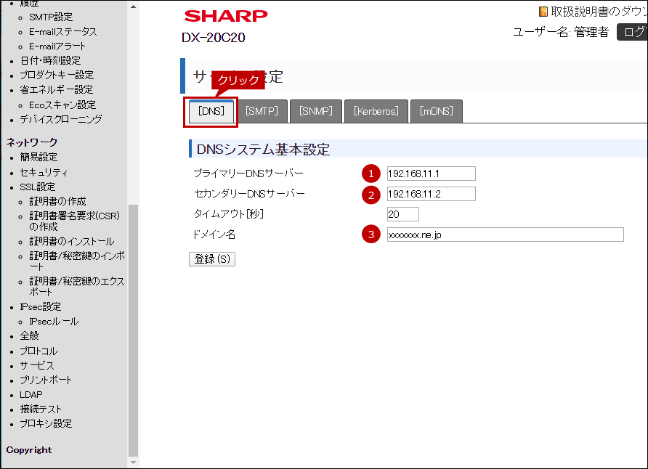Viewport: 648px width, 469px height.
Task: Open 接続テスト in the sidebar
Action: point(41,409)
